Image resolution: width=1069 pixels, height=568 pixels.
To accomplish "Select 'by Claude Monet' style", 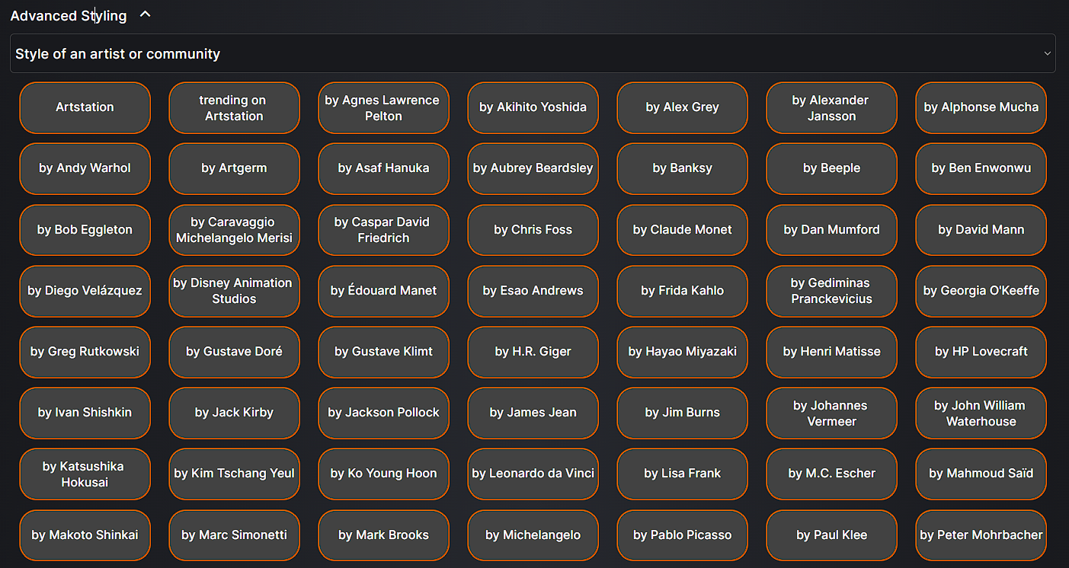I will point(682,230).
